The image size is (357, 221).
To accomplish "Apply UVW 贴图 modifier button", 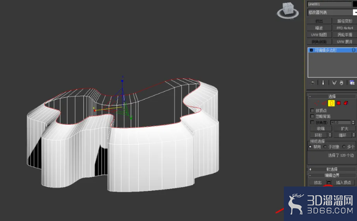I will [319, 34].
